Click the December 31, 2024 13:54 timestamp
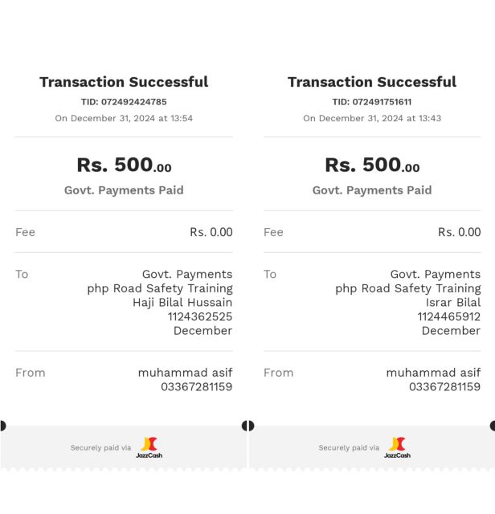 [x=124, y=118]
